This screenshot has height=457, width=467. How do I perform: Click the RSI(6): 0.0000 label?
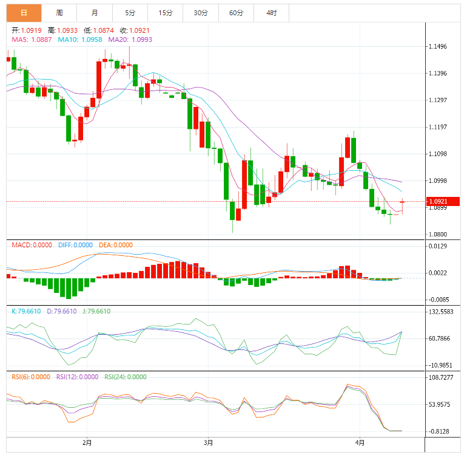[x=31, y=377]
